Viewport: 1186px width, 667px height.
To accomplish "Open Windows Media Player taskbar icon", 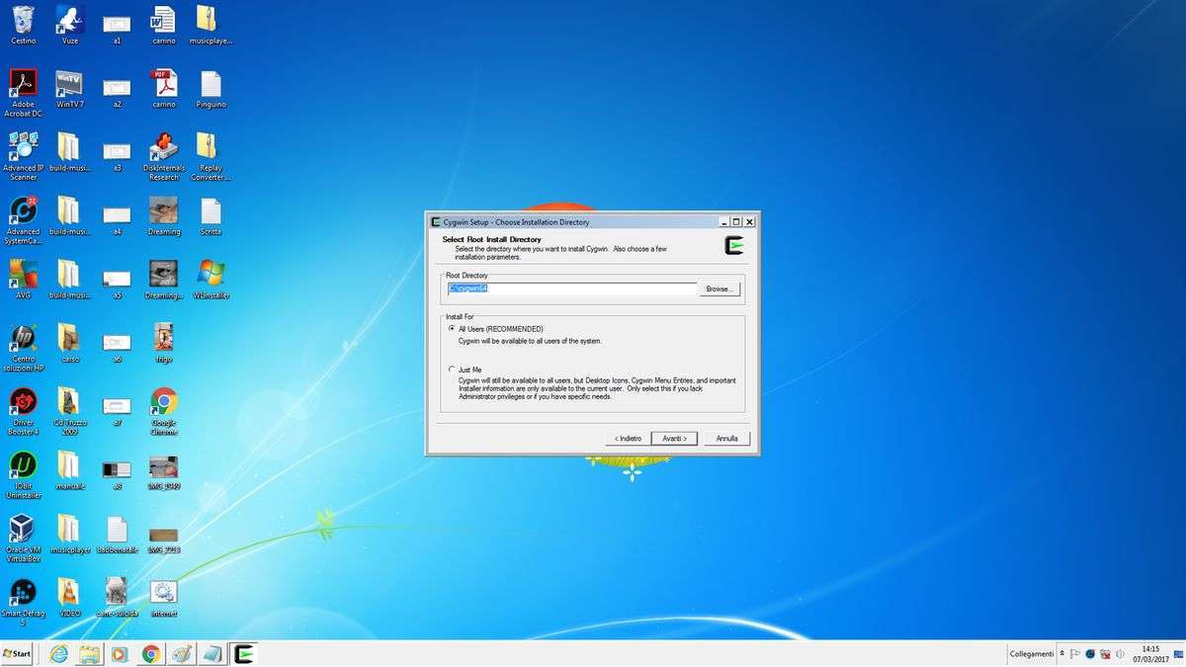I will pyautogui.click(x=119, y=653).
